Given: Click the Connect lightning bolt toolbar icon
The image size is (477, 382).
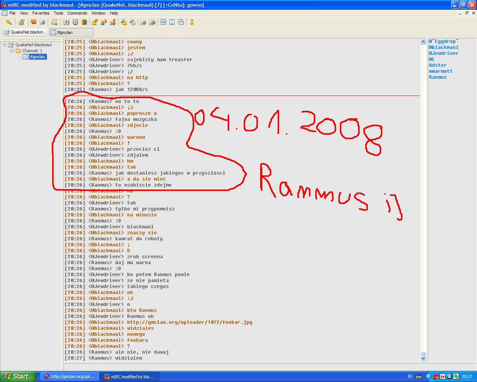Looking at the screenshot, I should (9, 22).
